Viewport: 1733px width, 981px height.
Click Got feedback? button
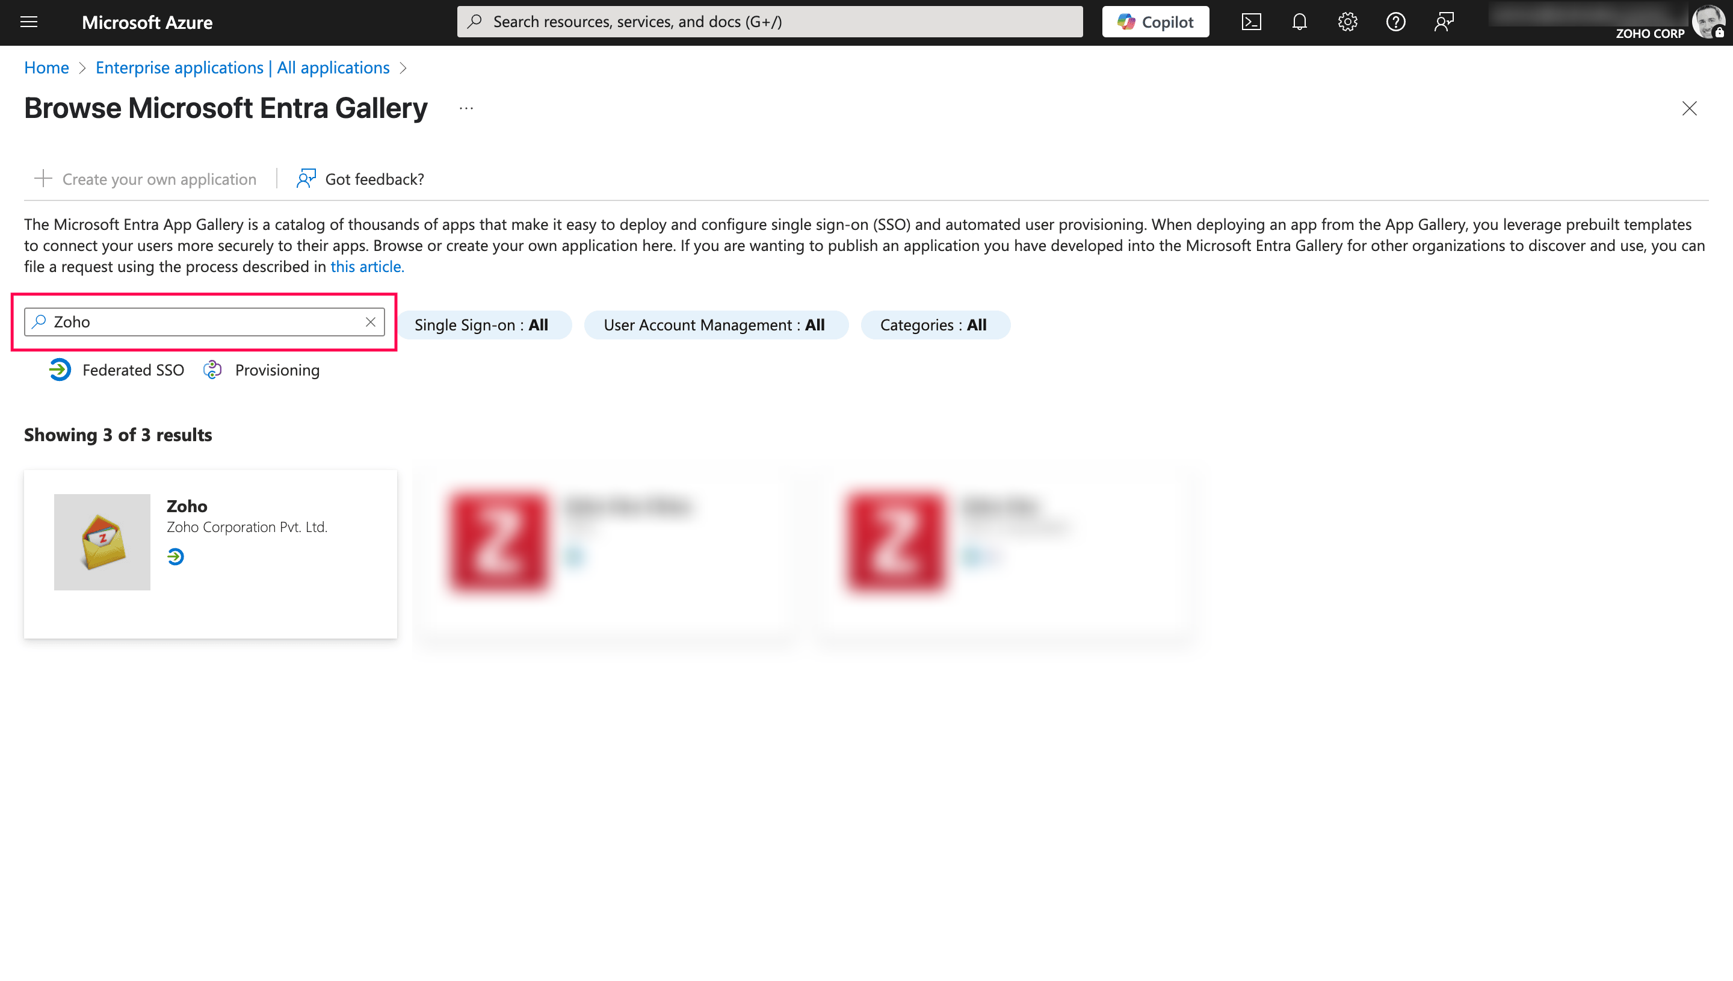pyautogui.click(x=360, y=179)
